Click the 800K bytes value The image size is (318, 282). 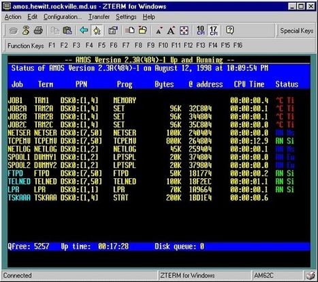(x=174, y=141)
